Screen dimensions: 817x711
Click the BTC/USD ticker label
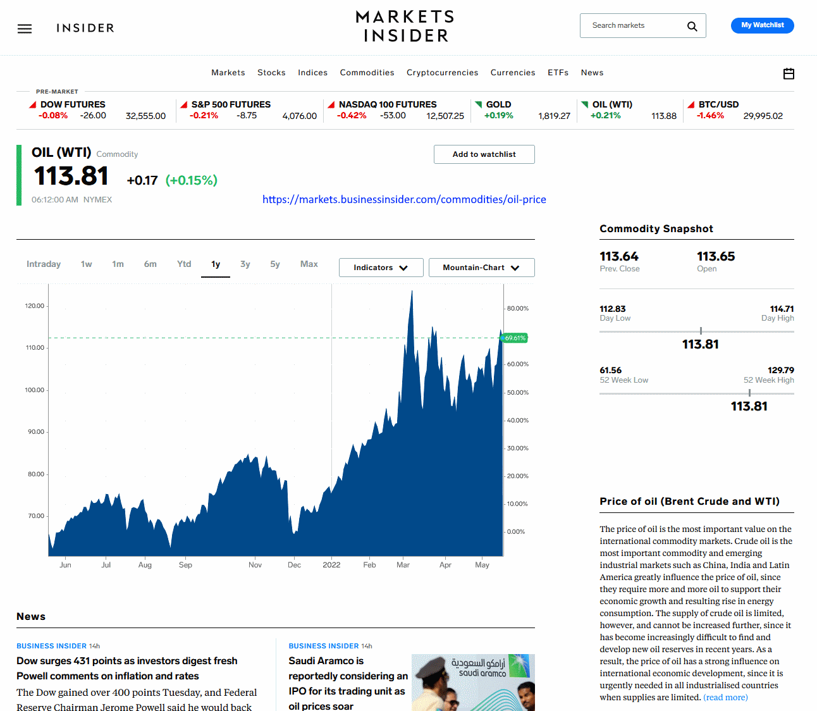(718, 104)
